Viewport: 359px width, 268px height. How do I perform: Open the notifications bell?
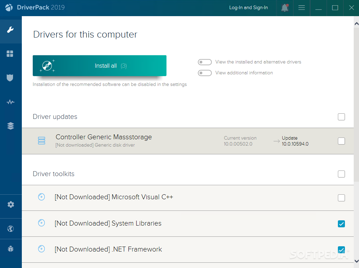(285, 8)
